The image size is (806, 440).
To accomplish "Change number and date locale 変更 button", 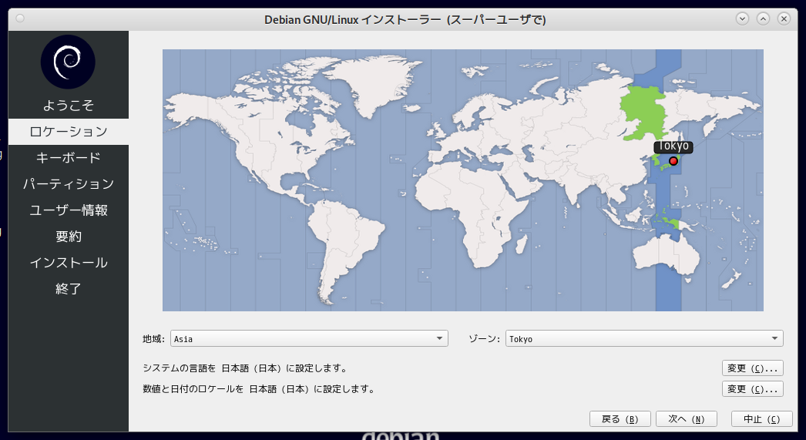I will [x=753, y=388].
